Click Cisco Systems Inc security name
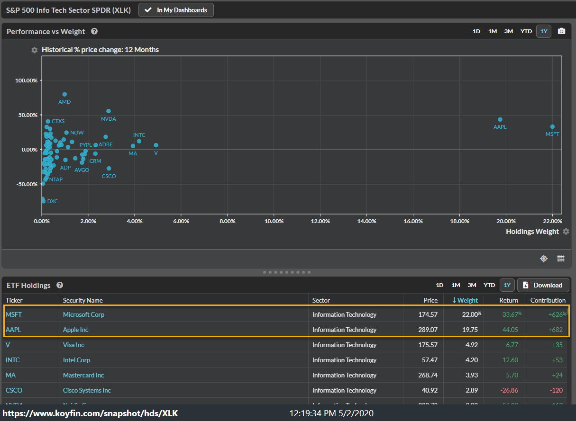 point(87,390)
